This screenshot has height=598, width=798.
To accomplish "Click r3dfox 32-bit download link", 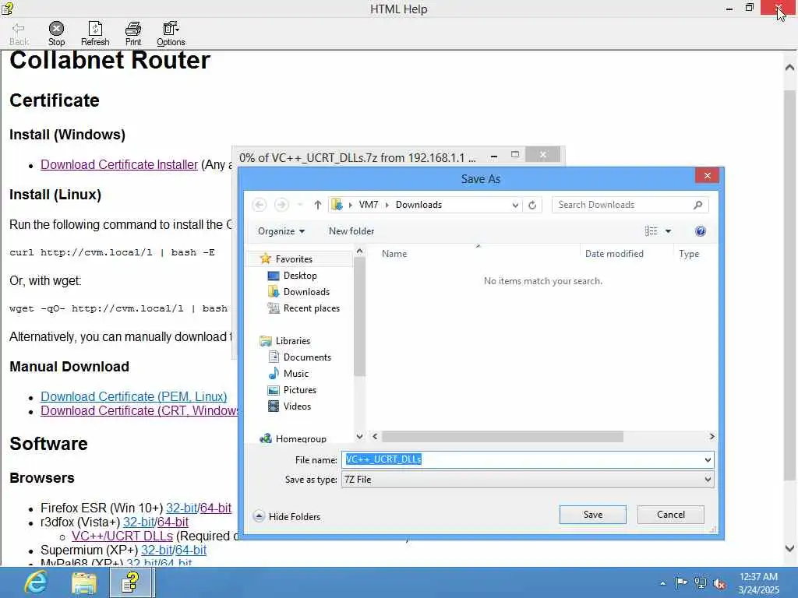I will [x=139, y=522].
